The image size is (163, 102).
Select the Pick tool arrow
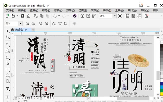point(8,31)
